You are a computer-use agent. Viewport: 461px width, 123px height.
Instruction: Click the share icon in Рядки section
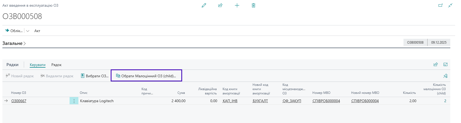point(436,64)
